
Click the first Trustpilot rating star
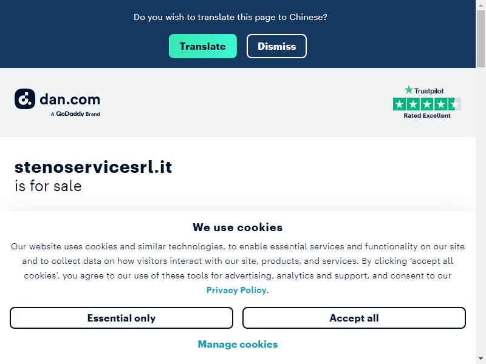(x=400, y=104)
